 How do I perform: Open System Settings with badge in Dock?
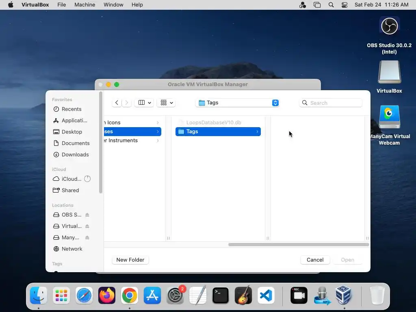(175, 295)
